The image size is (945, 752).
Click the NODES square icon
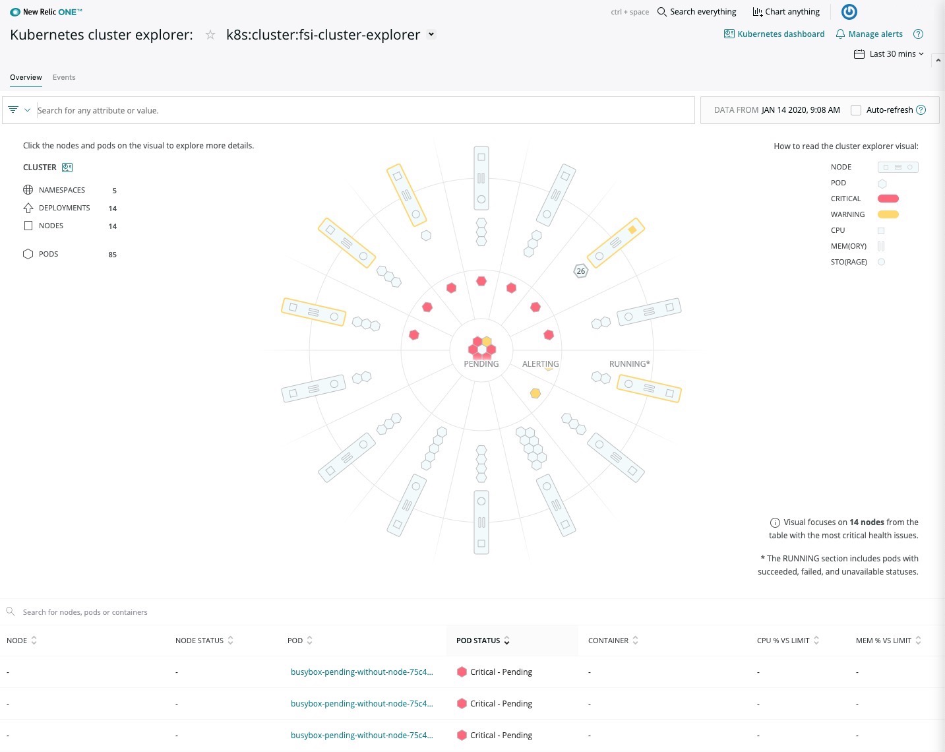point(28,226)
